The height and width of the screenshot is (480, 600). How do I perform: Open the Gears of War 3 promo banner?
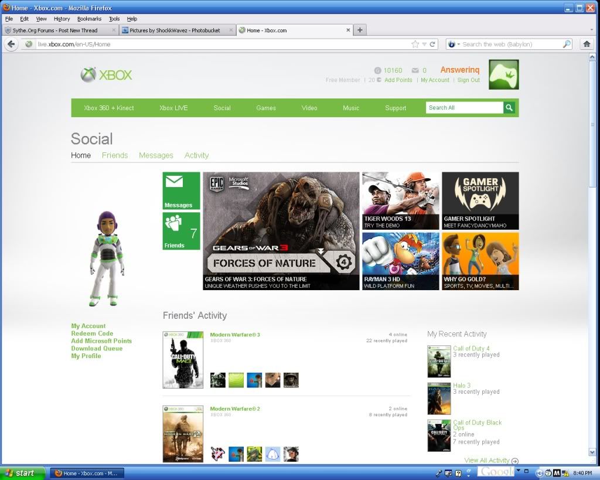point(281,231)
